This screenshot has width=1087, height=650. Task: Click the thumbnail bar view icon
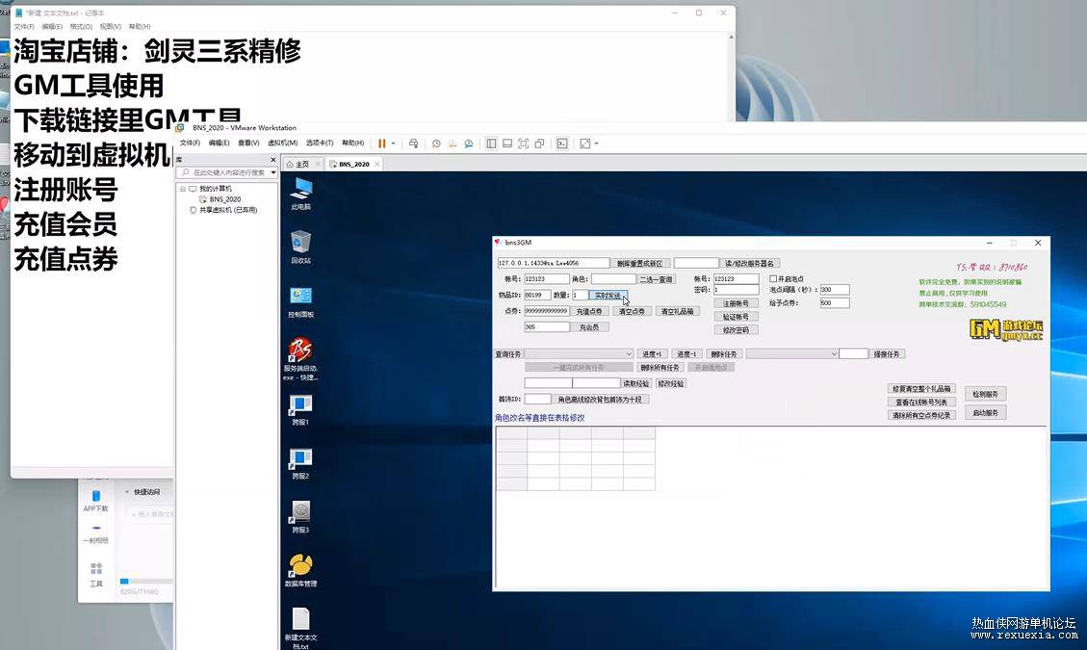click(507, 143)
